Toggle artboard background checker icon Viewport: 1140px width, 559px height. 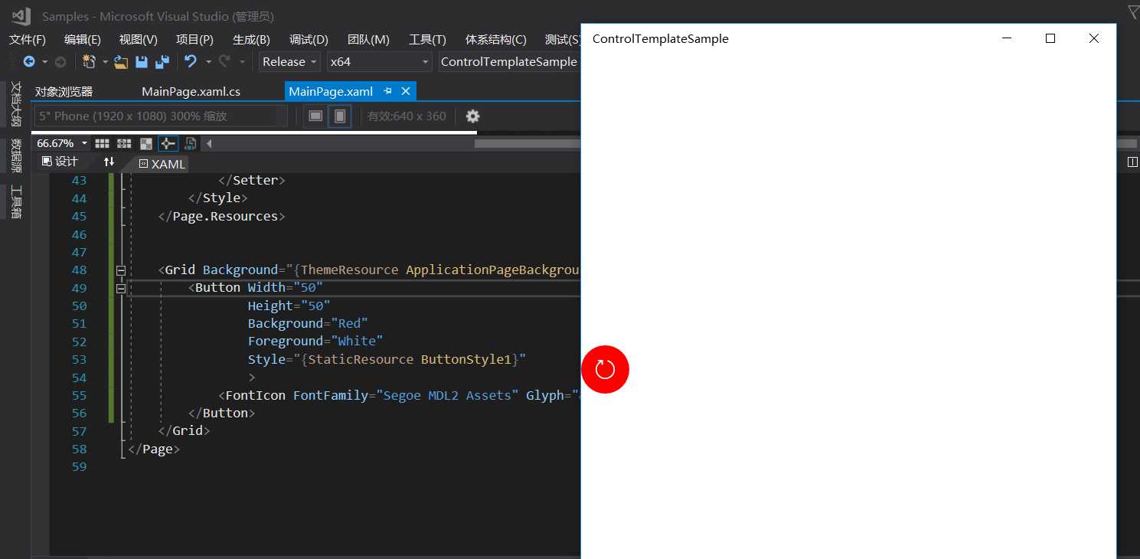coord(146,143)
